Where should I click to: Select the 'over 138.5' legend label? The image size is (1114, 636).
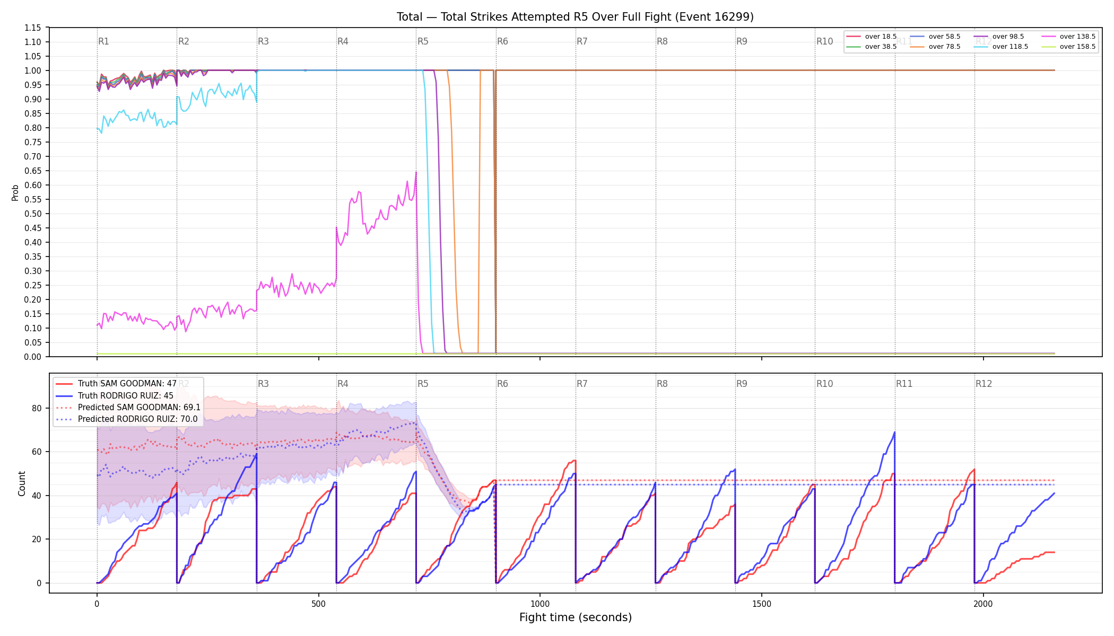tap(1077, 37)
